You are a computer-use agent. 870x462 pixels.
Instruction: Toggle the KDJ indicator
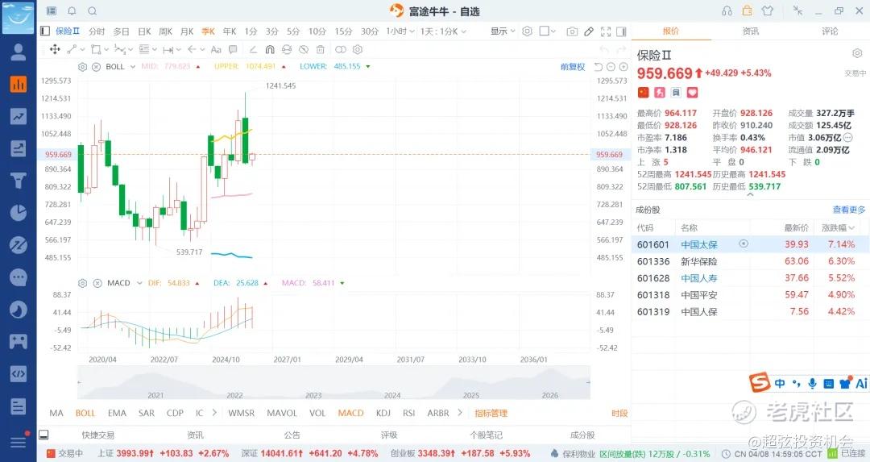tap(383, 413)
